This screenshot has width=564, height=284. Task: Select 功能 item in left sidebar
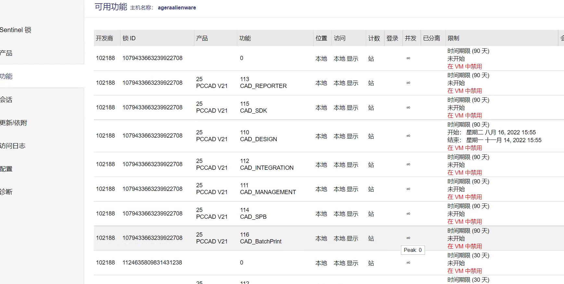coord(6,76)
